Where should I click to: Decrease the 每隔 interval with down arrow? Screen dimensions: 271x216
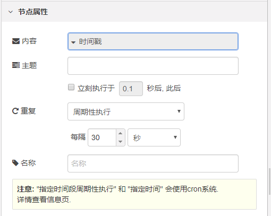point(121,142)
